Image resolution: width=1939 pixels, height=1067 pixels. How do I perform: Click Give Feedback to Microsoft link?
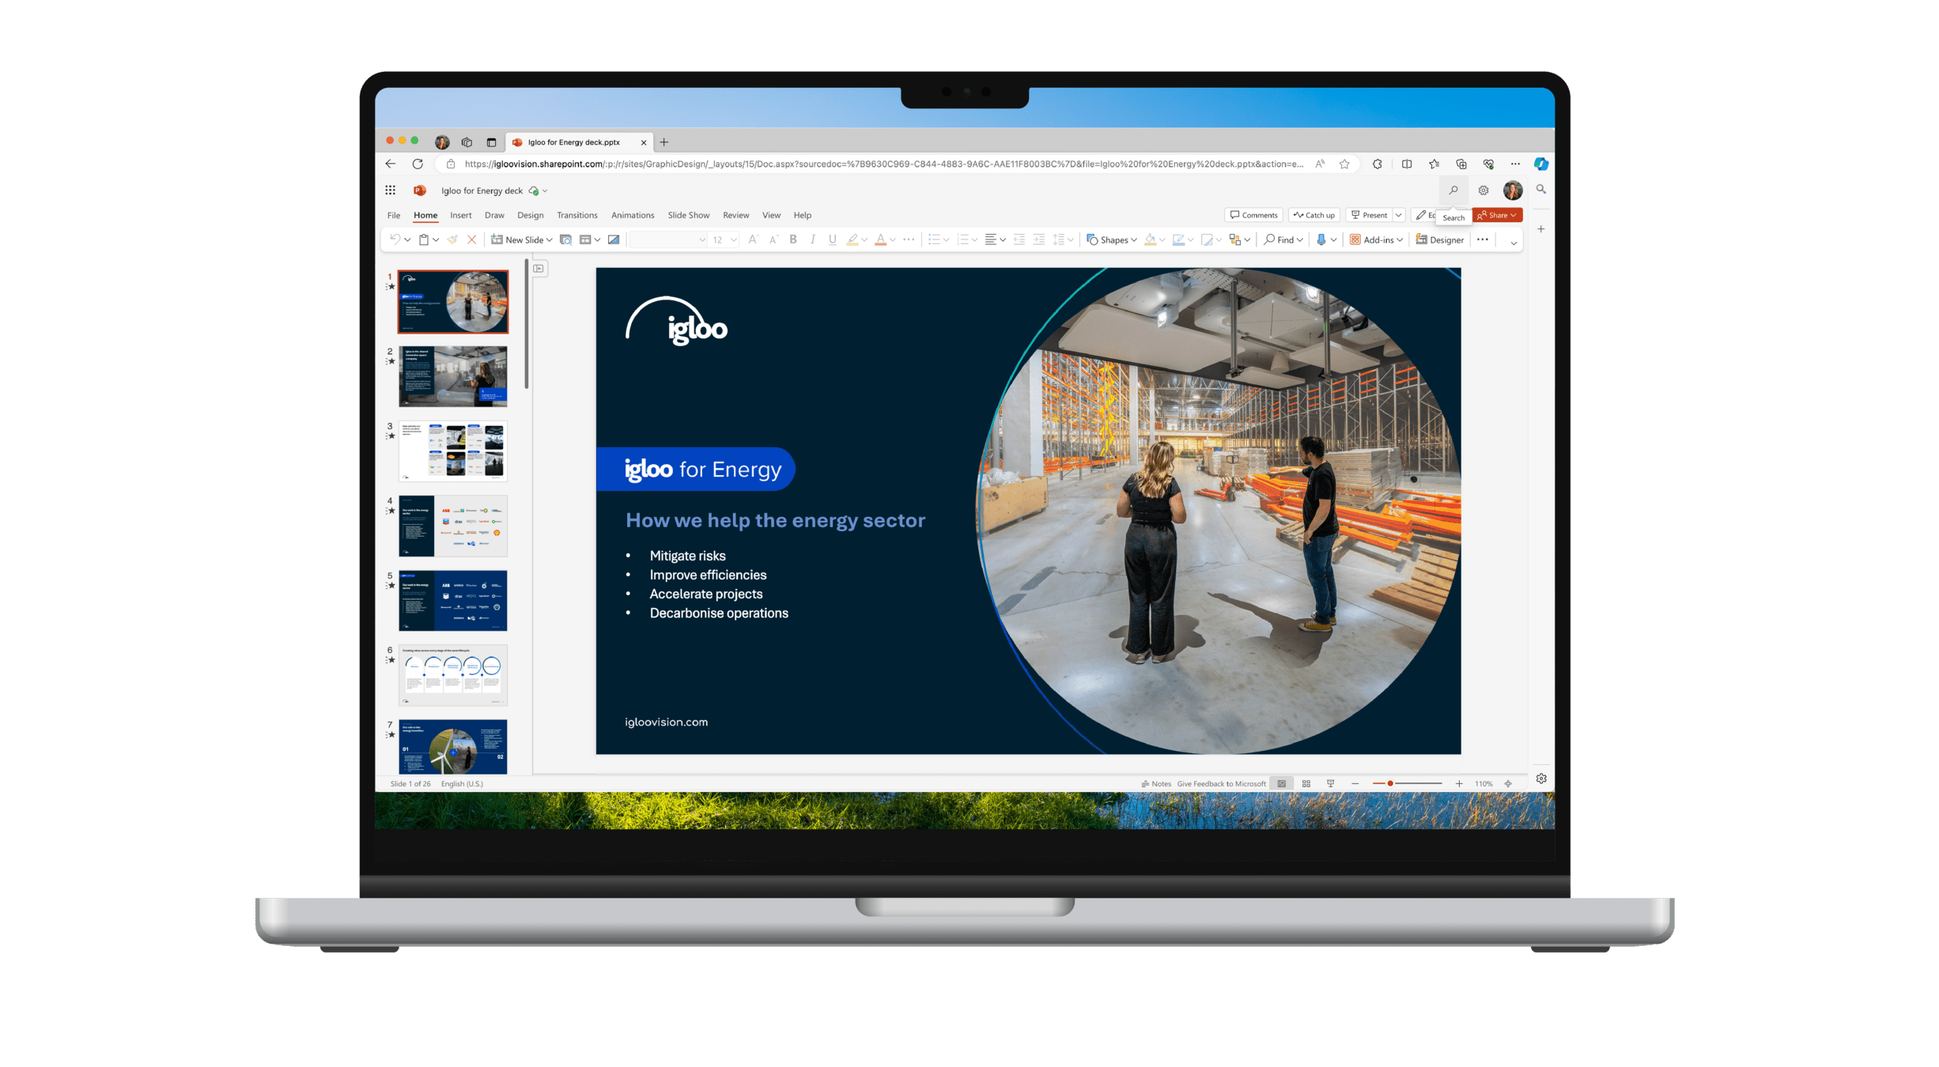pos(1221,783)
